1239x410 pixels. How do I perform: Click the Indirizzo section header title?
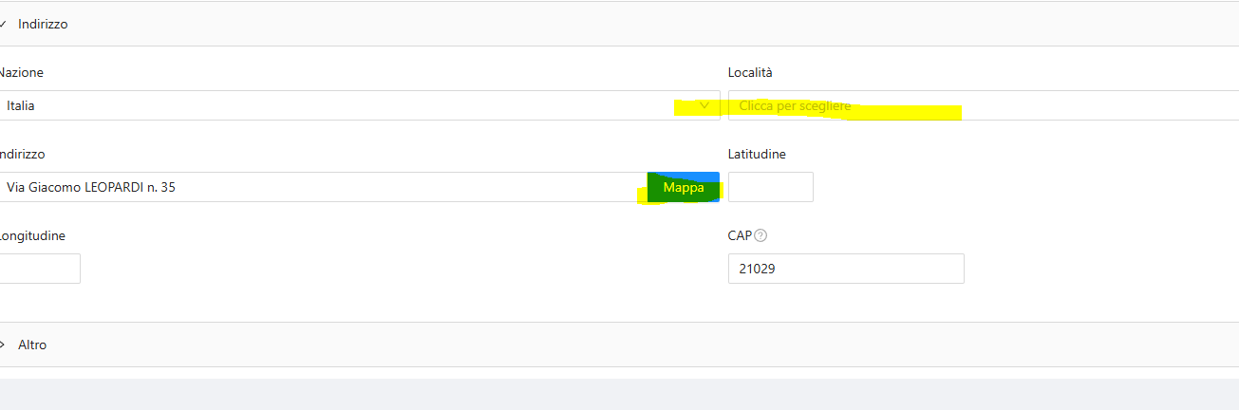[43, 24]
